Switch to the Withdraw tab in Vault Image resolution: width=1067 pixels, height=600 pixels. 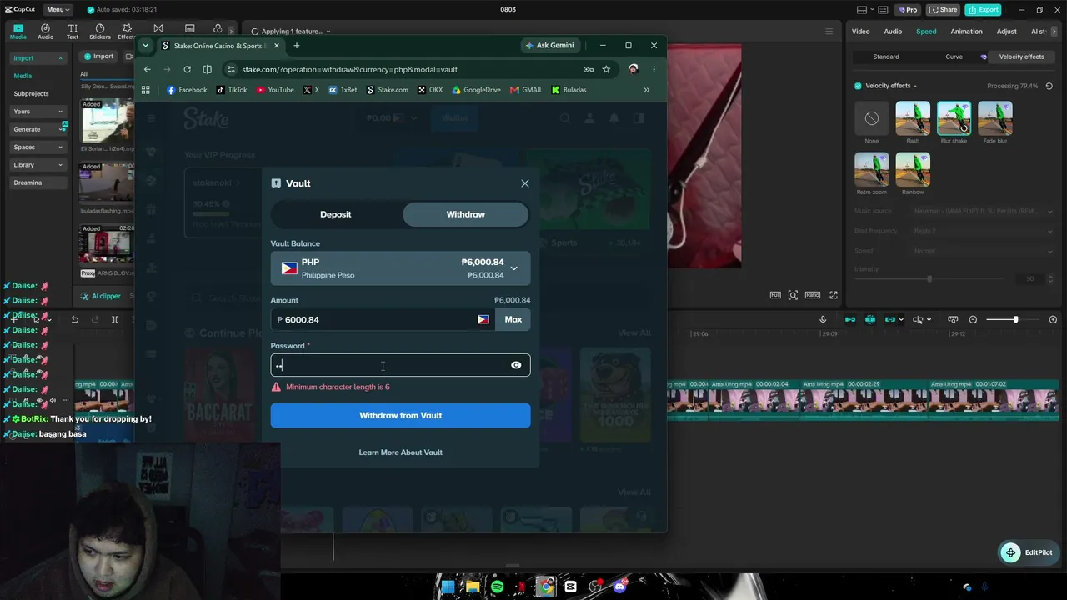465,214
